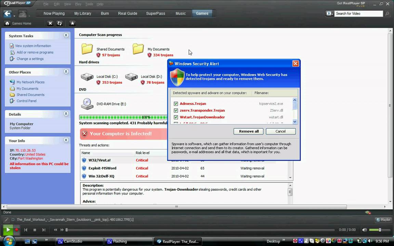Toggle the checkbox beside the clip title

pyautogui.click(x=13, y=220)
